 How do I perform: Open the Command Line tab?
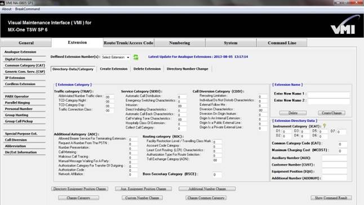[282, 43]
